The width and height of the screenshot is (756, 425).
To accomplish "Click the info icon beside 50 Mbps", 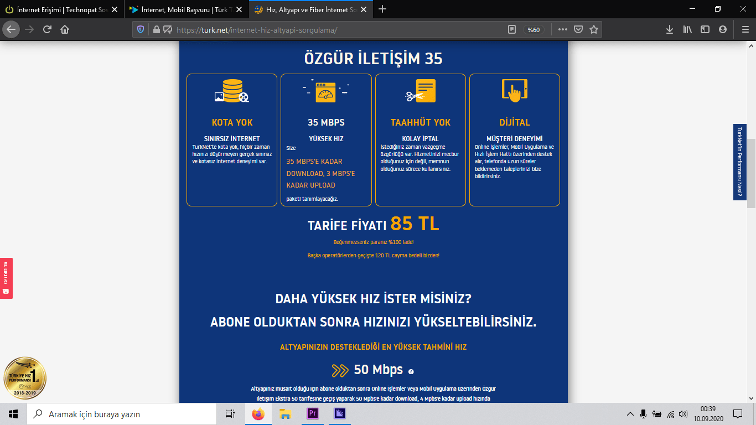I will pyautogui.click(x=411, y=371).
